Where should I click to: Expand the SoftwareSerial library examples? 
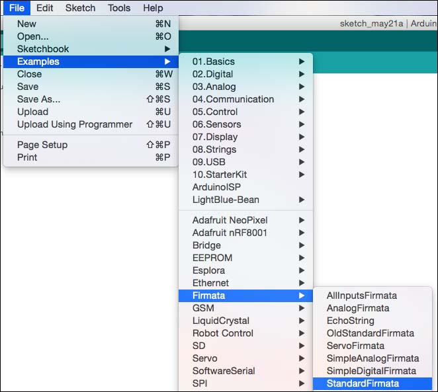point(245,371)
